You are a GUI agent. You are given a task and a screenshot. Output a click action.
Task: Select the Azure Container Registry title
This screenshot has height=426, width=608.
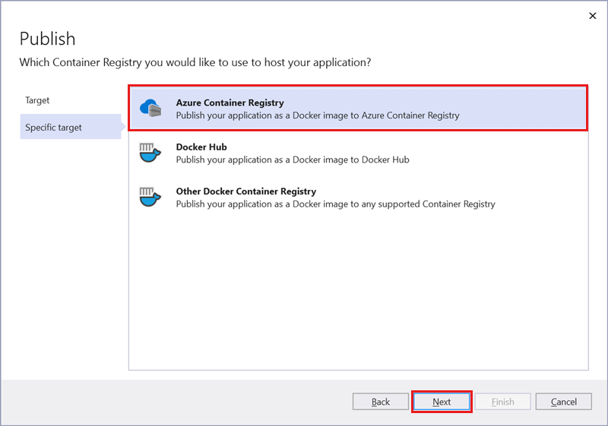pos(230,103)
